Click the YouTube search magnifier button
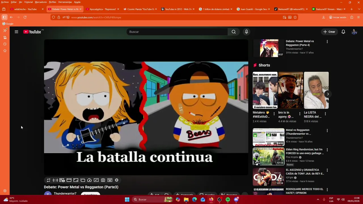This screenshot has height=204, width=363. (x=233, y=32)
